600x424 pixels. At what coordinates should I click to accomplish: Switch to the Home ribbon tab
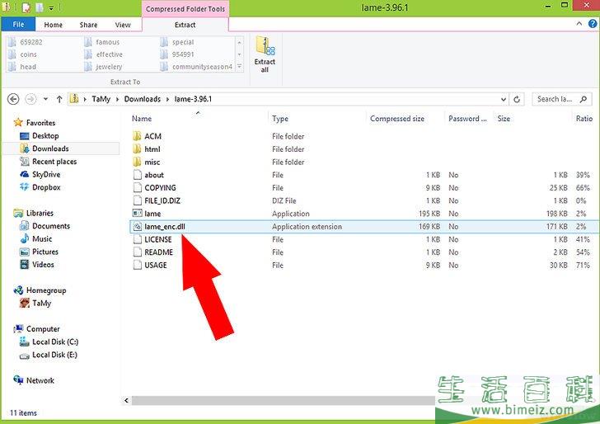point(53,25)
